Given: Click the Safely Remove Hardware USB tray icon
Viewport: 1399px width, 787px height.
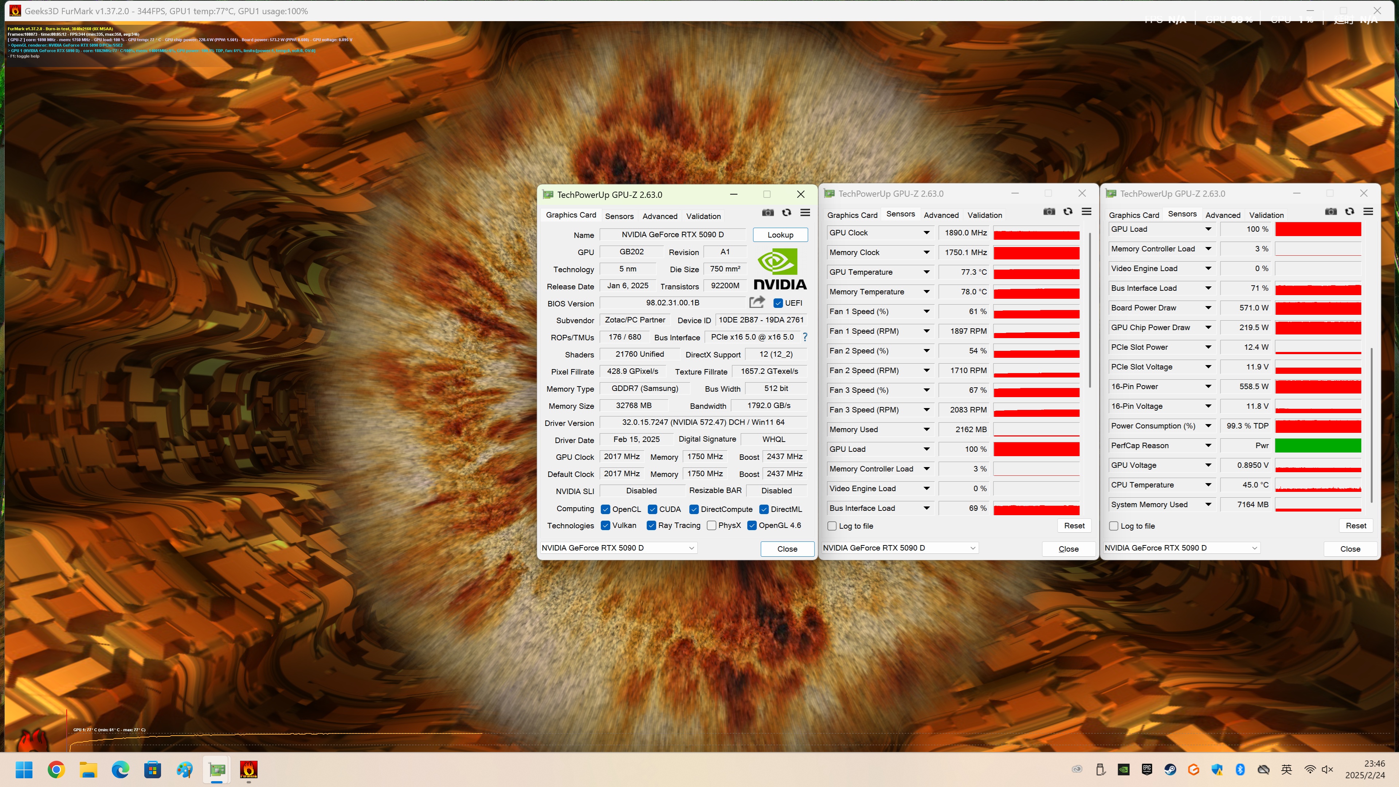Looking at the screenshot, I should 1100,769.
